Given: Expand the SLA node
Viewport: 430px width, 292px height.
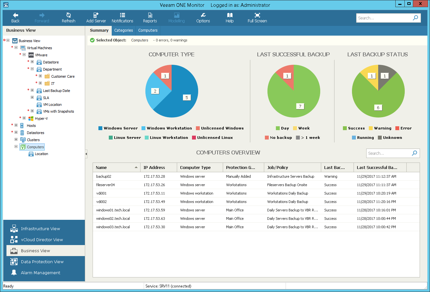Looking at the screenshot, I should 32,97.
